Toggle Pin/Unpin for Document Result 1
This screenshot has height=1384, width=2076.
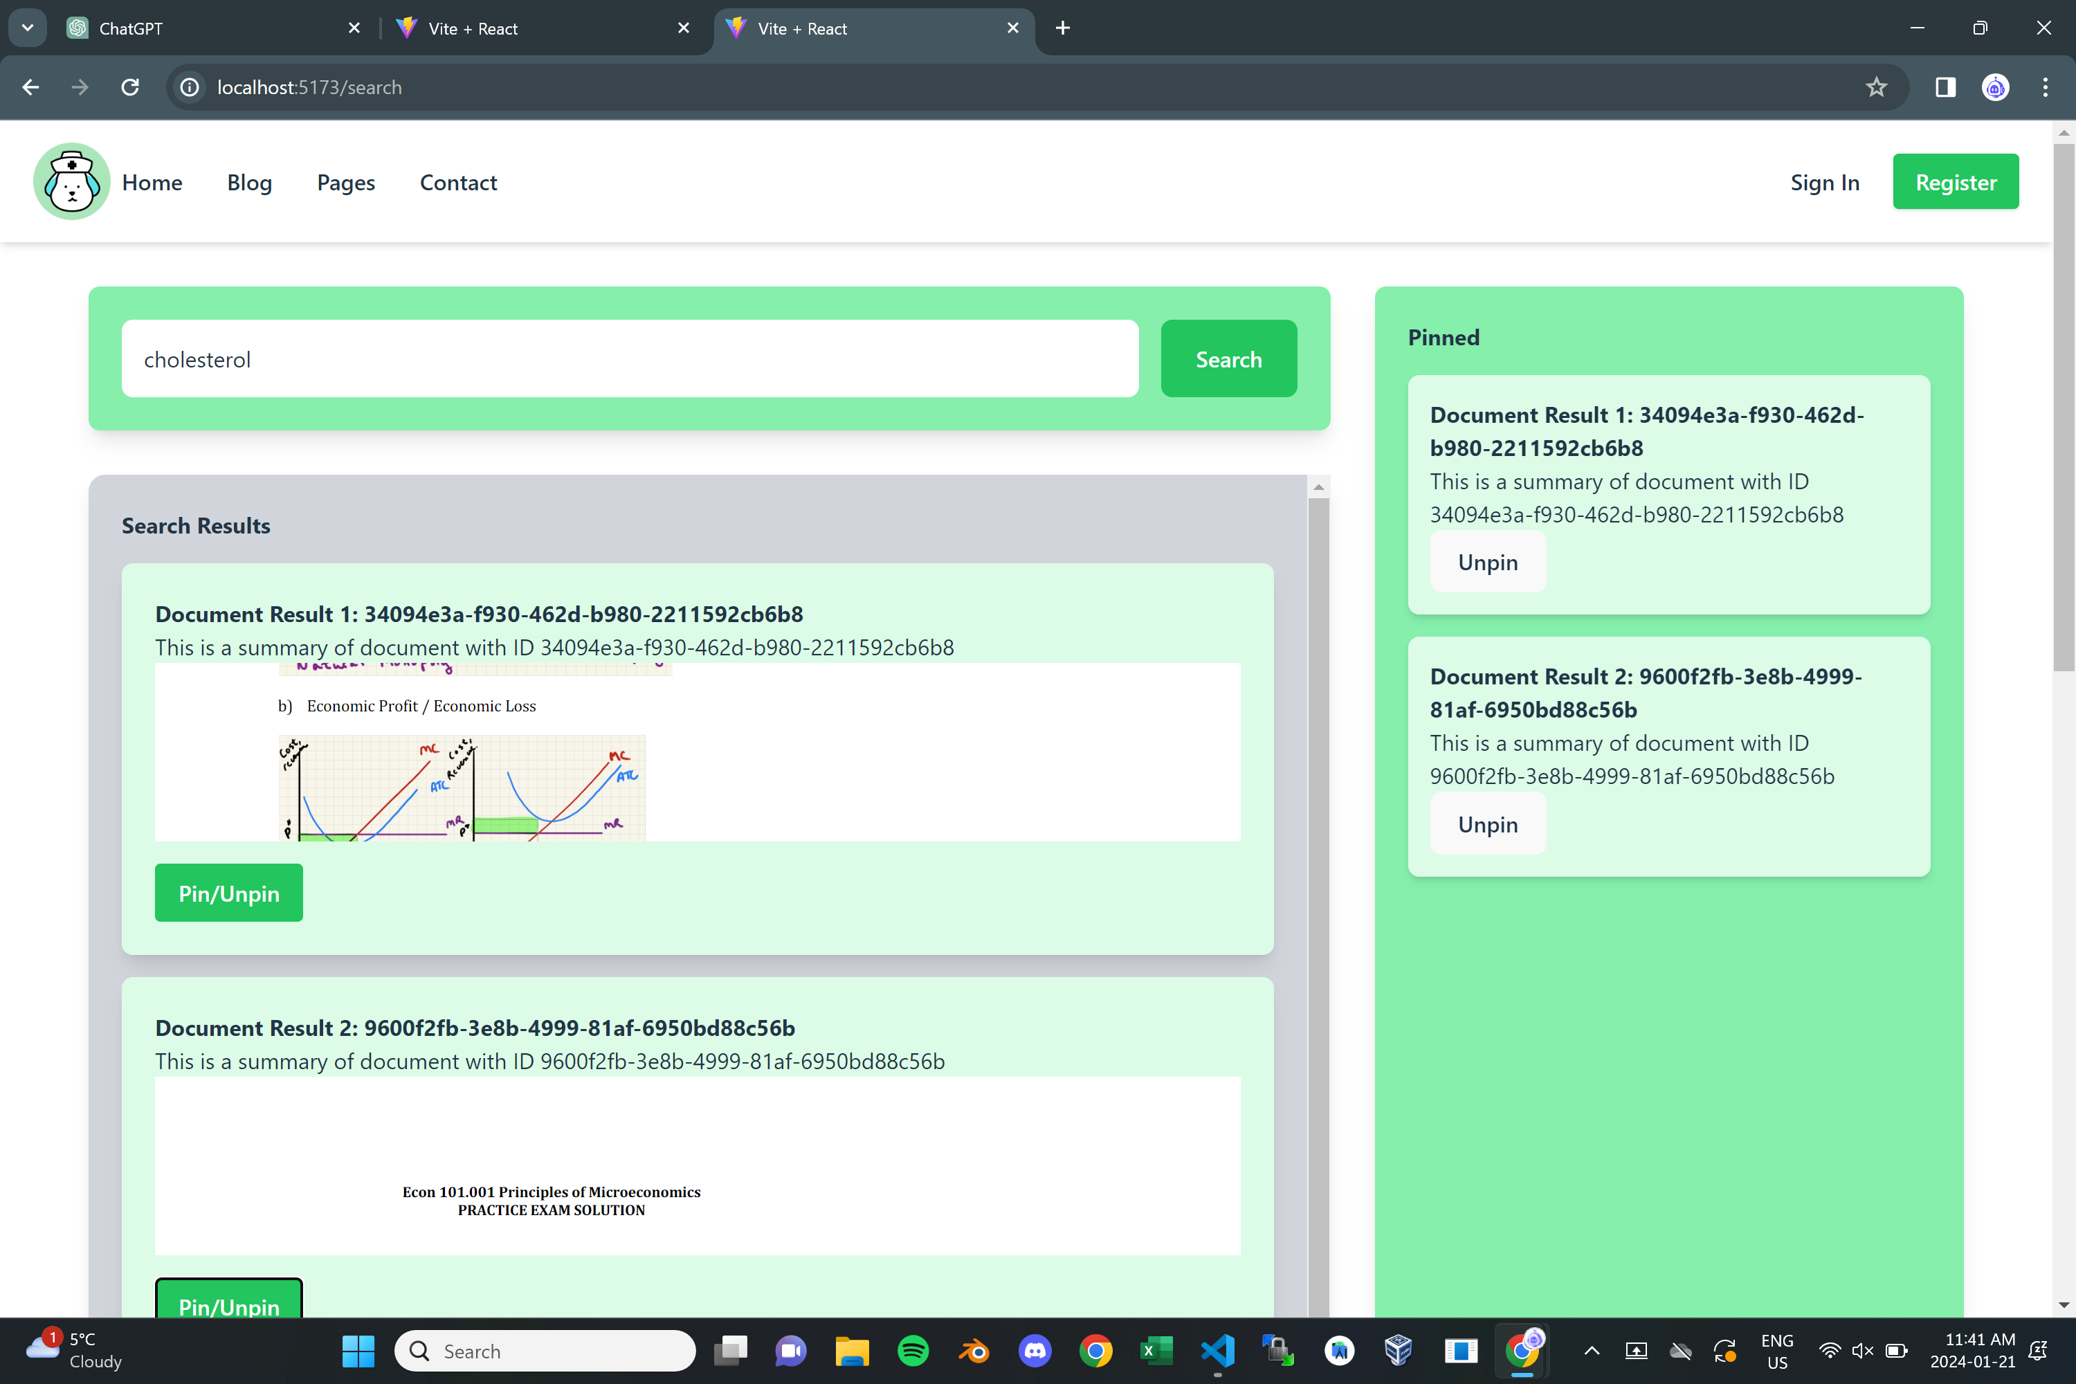pos(228,893)
